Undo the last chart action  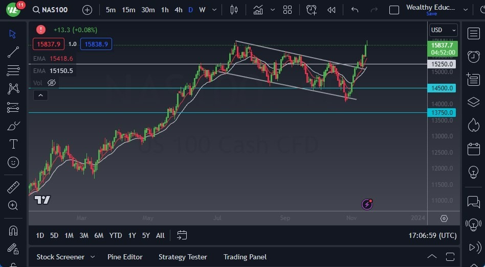coord(355,10)
